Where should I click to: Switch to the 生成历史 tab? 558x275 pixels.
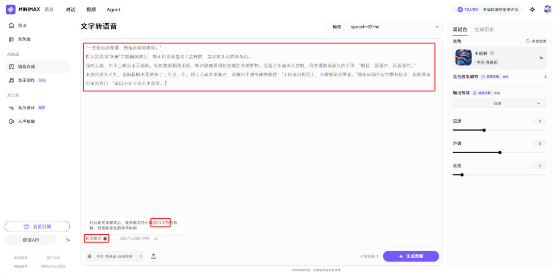(484, 29)
